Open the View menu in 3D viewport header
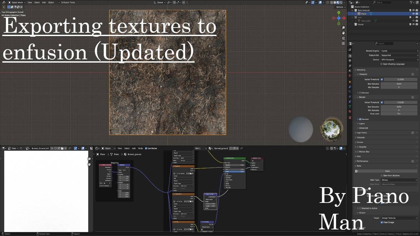The width and height of the screenshot is (420, 236). (30, 2)
